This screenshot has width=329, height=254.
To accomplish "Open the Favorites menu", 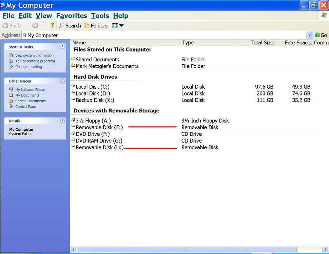I will (x=72, y=16).
